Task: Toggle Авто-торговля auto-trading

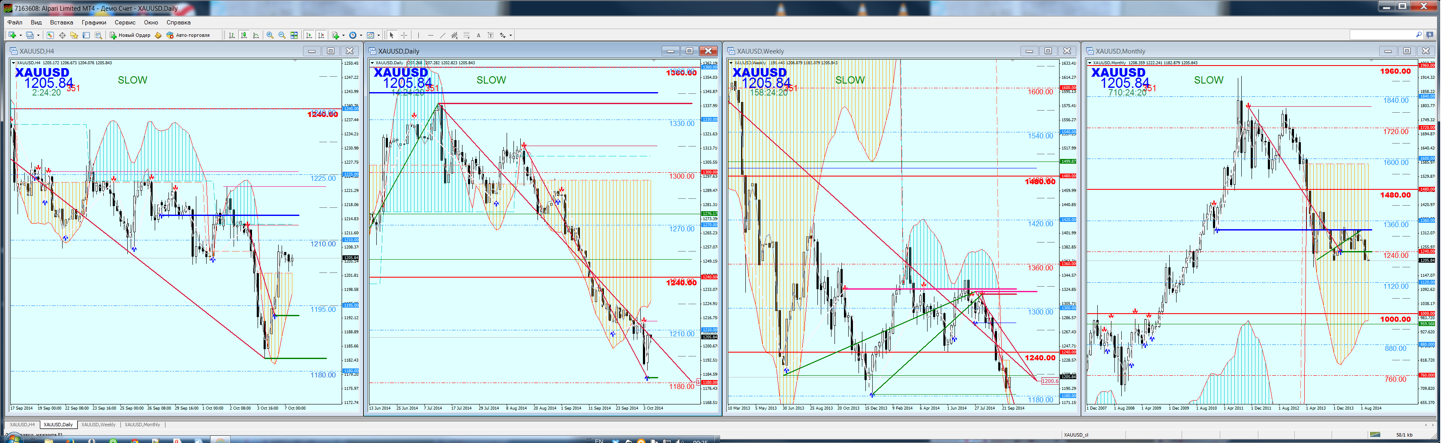Action: (x=188, y=35)
